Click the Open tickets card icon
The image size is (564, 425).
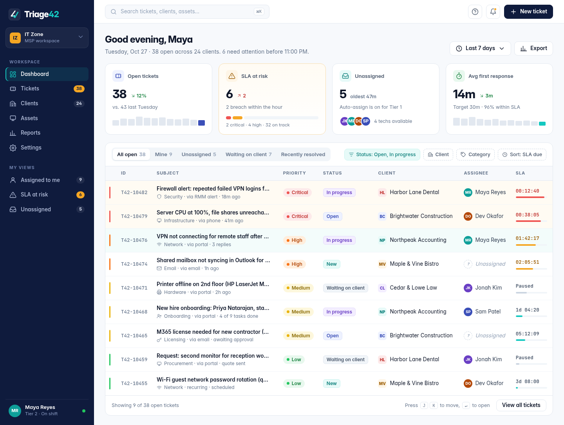tap(118, 76)
